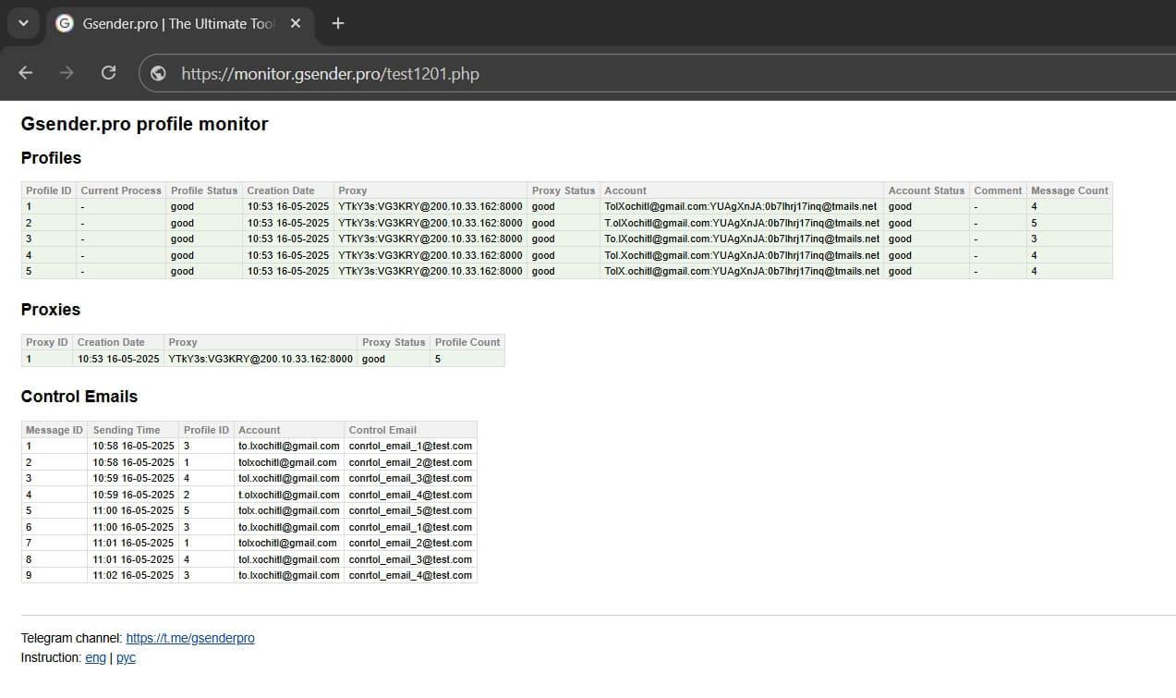Screen dimensions: 1176x698
Task: Open the t.me/gsenderpro Telegram link
Action: 190,638
